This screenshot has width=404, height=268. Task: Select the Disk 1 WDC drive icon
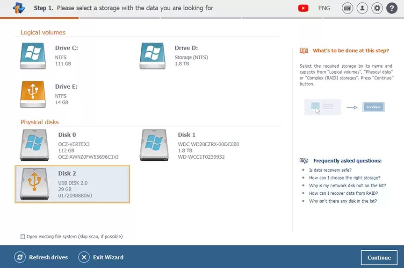(154, 145)
